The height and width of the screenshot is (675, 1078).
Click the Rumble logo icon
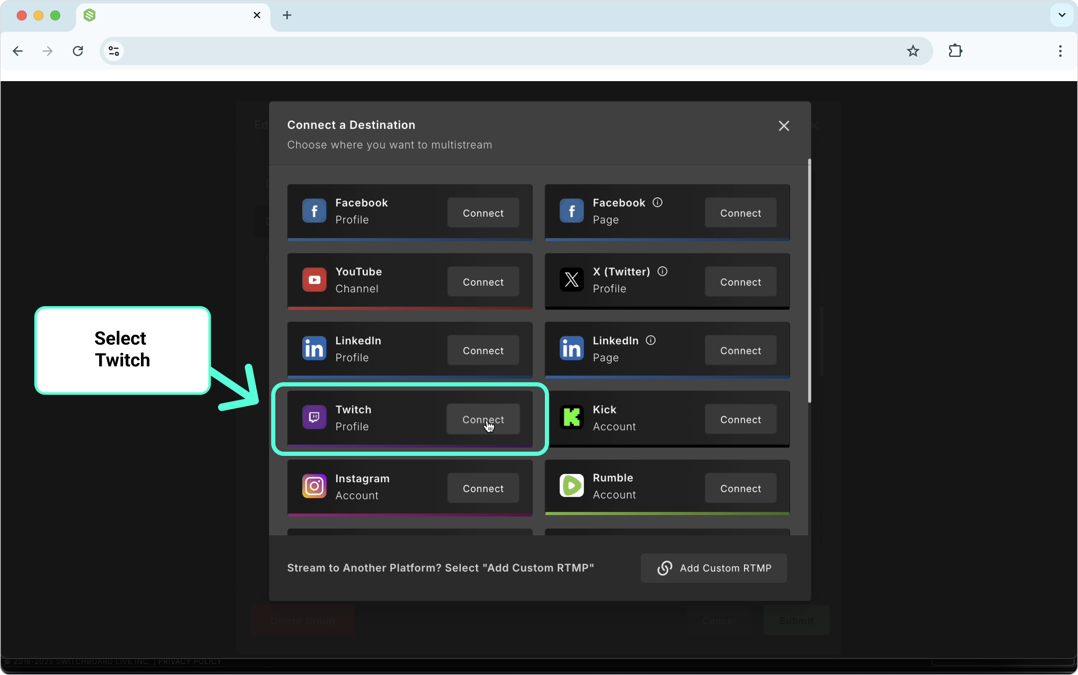(571, 486)
